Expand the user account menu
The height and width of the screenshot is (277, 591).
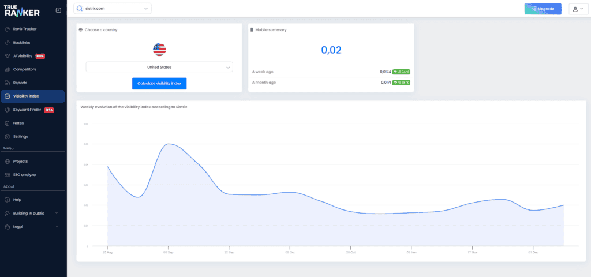pyautogui.click(x=577, y=9)
